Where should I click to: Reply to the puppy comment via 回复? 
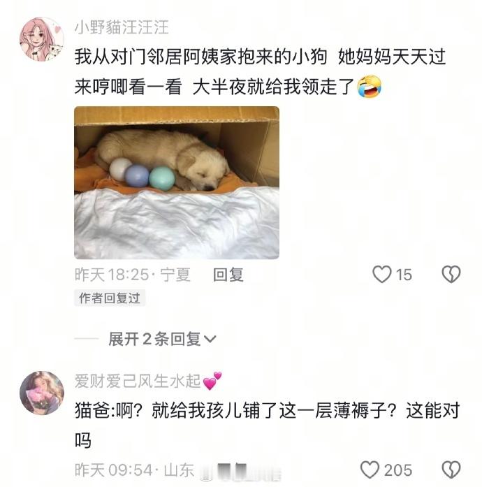228,275
